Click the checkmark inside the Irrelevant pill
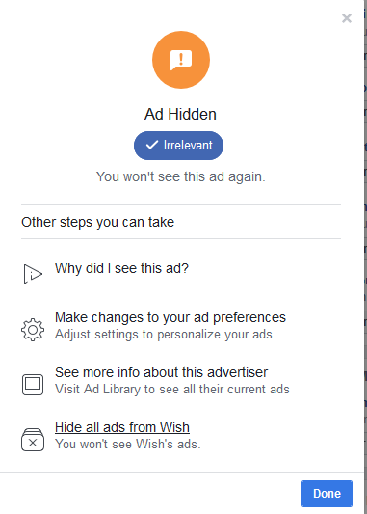The width and height of the screenshot is (367, 514). coord(152,145)
